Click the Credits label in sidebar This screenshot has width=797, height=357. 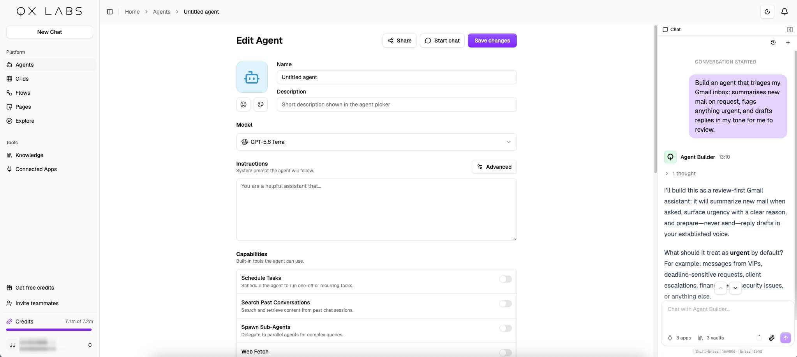point(24,322)
